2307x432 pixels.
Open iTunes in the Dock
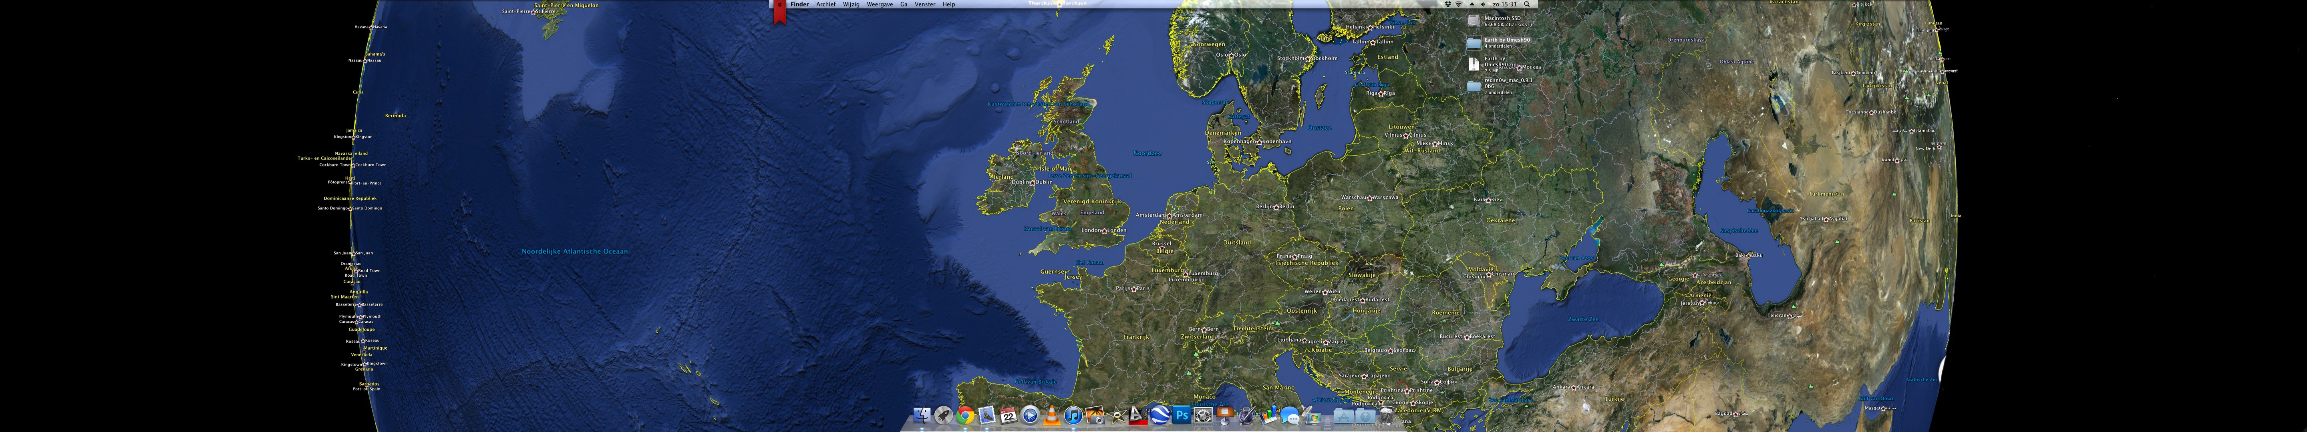1074,416
